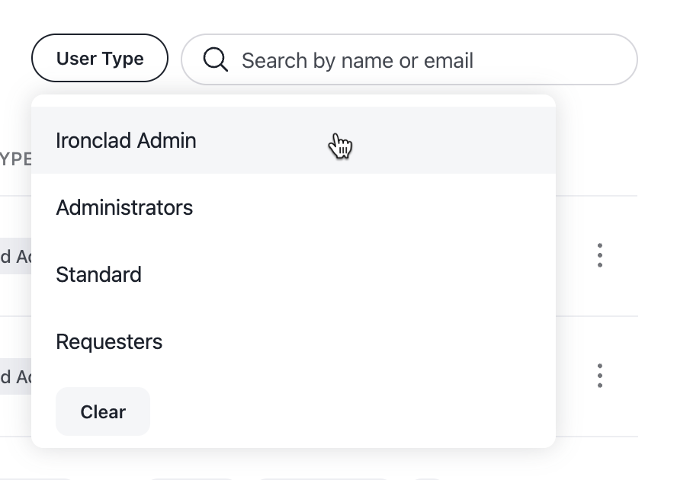The height and width of the screenshot is (480, 677).
Task: Select the Ironclad Admin option
Action: (x=294, y=140)
